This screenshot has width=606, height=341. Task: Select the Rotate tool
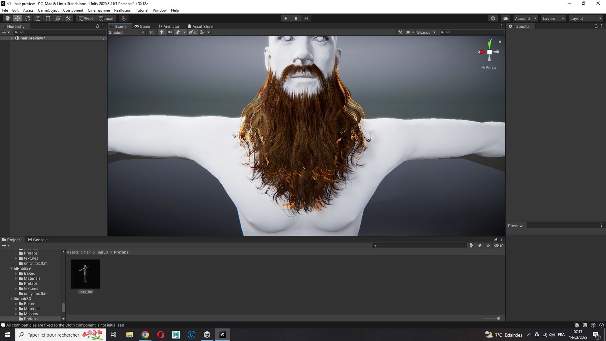[28, 19]
